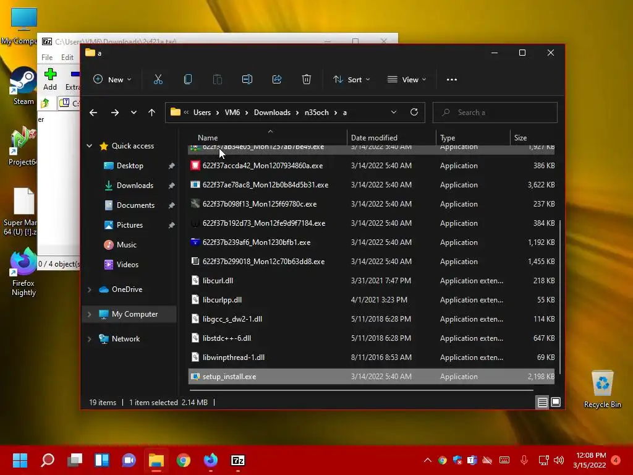Go up one folder level arrow
The height and width of the screenshot is (475, 633).
pyautogui.click(x=152, y=113)
